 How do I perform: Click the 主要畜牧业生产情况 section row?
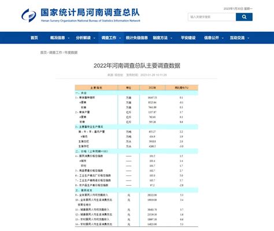tap(136, 127)
